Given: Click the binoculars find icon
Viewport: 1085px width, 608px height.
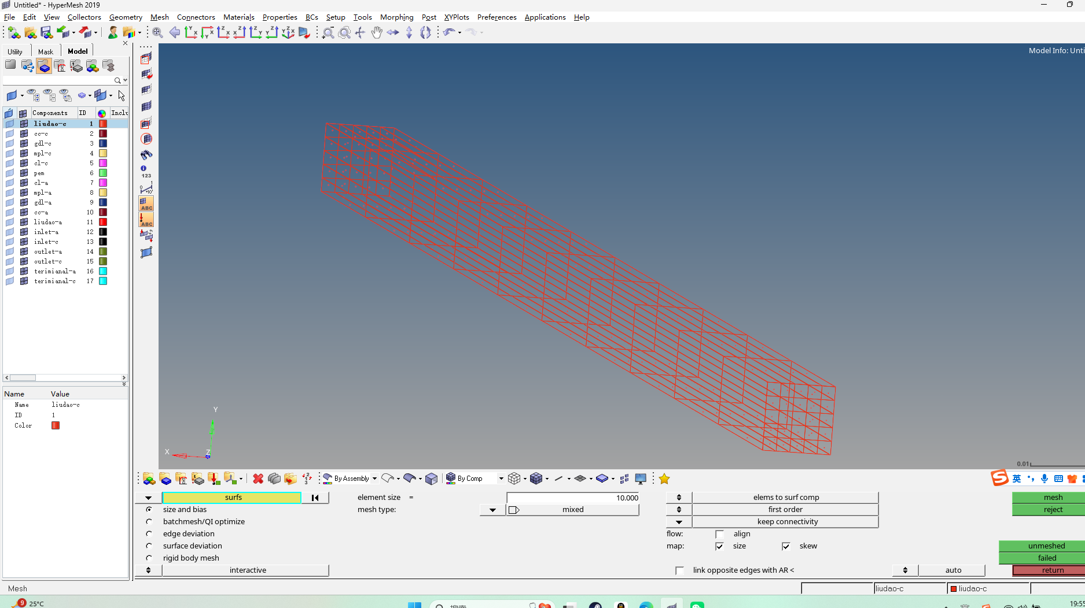Looking at the screenshot, I should click(x=146, y=154).
